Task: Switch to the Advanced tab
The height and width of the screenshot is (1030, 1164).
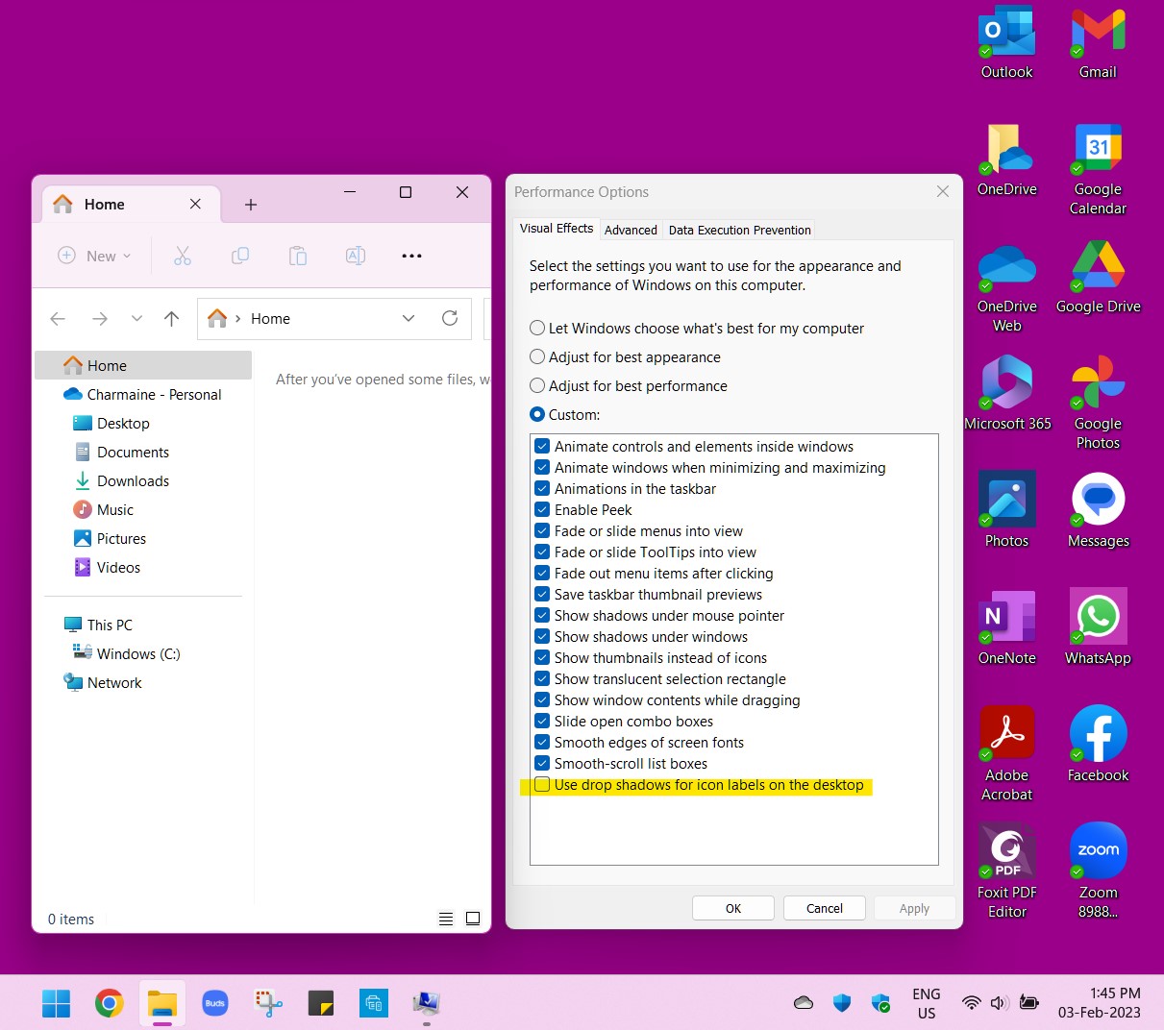Action: pyautogui.click(x=631, y=231)
